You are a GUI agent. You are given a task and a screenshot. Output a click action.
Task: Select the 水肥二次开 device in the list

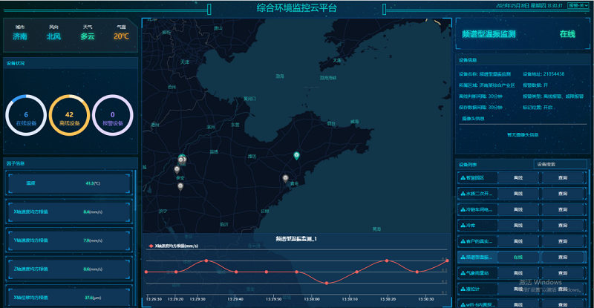pos(480,194)
